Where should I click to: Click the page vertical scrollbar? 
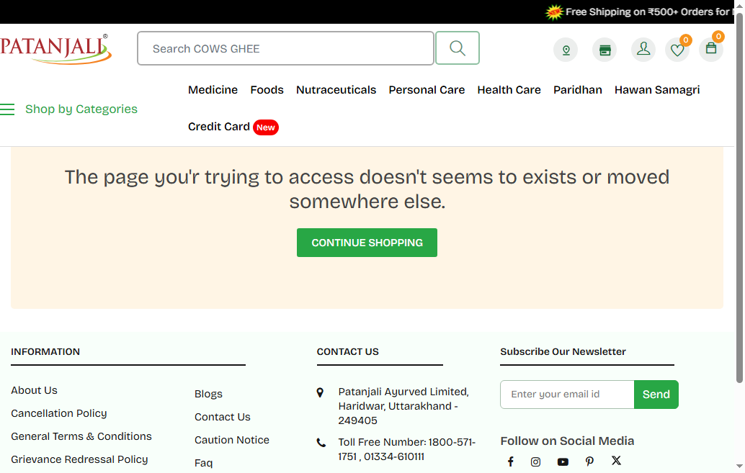point(739,199)
